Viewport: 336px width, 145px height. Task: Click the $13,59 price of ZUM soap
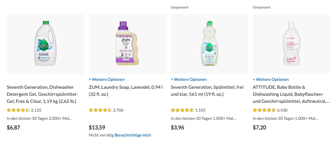[x=97, y=127]
